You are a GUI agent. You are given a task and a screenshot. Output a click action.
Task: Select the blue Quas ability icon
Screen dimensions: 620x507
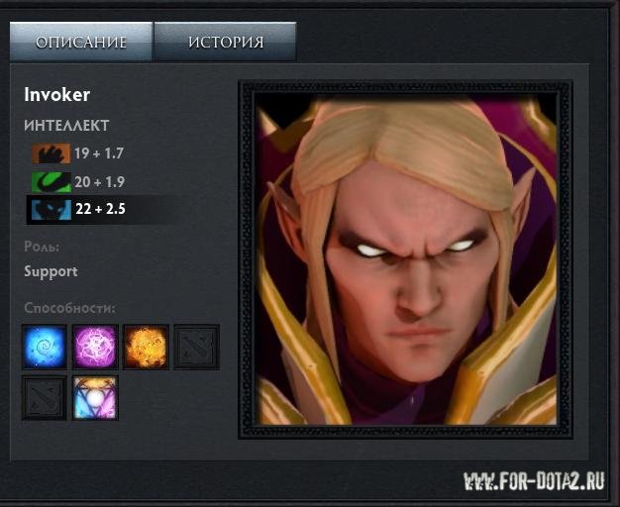tap(45, 348)
